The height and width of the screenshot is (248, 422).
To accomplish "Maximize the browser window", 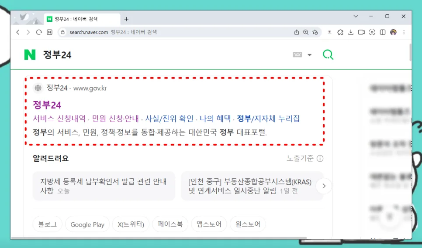I will (387, 17).
